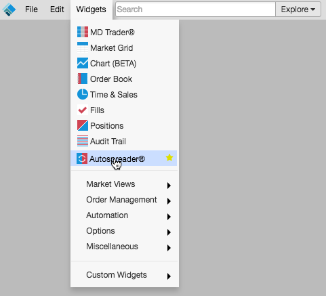The image size is (326, 296).
Task: Click the Order Book icon
Action: coord(83,79)
